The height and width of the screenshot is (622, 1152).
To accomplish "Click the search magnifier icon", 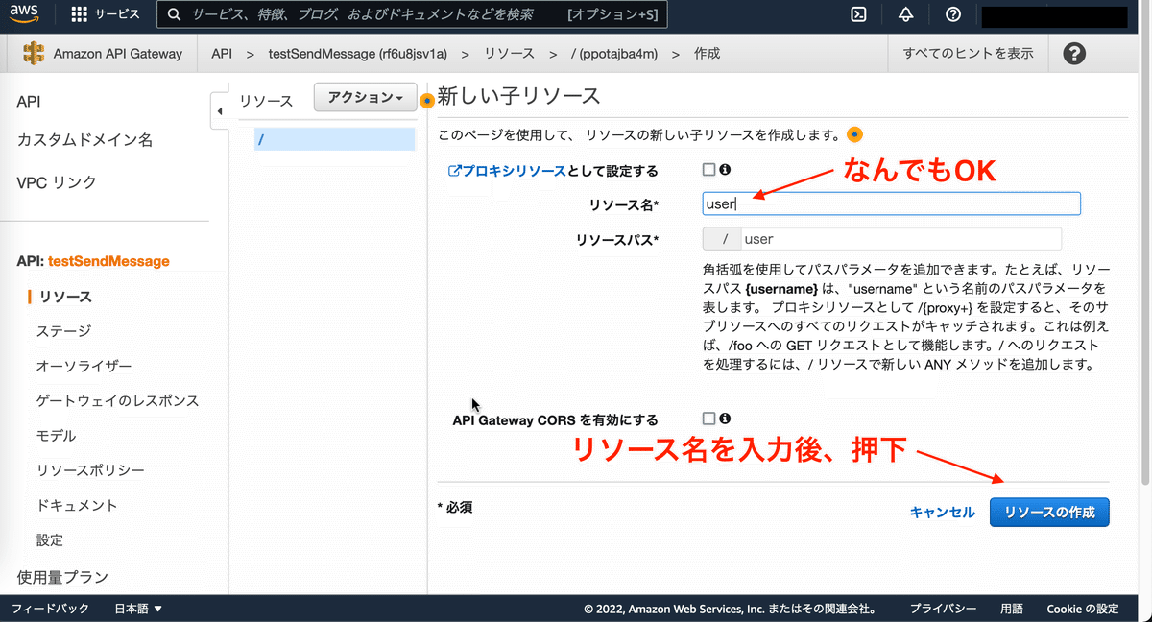I will point(173,14).
